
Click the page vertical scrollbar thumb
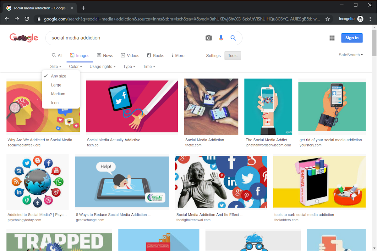(374, 42)
